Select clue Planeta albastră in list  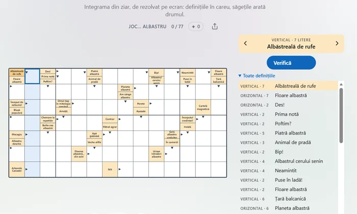pyautogui.click(x=288, y=208)
